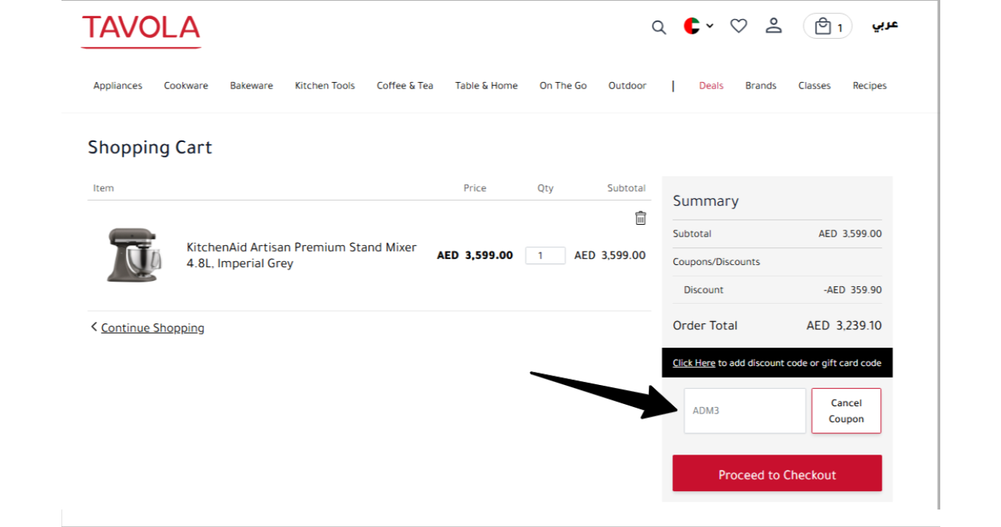Select the Summary Subtotal AED 3,599.00 value
This screenshot has width=1001, height=527.
(850, 234)
